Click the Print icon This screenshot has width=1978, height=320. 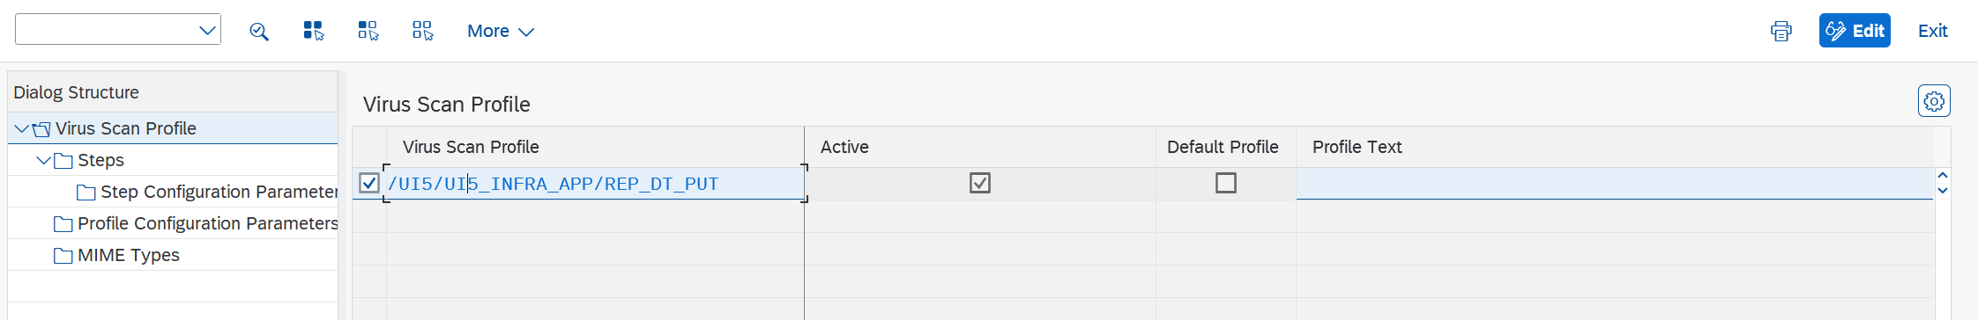[1781, 32]
